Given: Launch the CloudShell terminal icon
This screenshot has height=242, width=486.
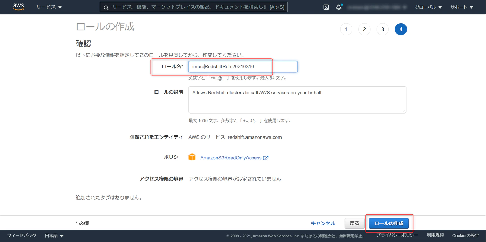Looking at the screenshot, I should coord(326,7).
